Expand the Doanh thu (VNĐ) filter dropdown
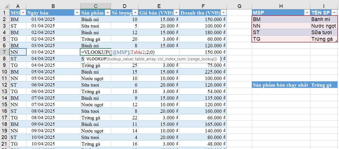Viewport: 339px width, 149px height. coord(223,13)
